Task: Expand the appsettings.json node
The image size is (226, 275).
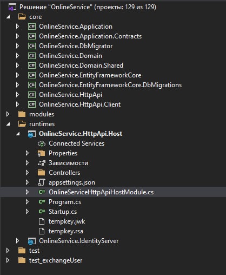Action: tap(27, 182)
